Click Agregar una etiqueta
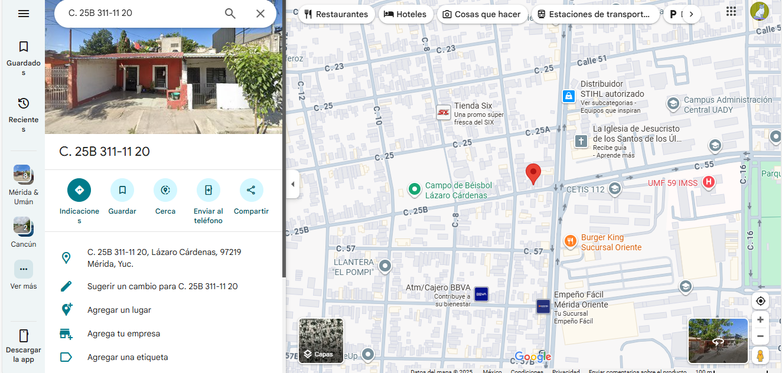Image resolution: width=782 pixels, height=373 pixels. click(128, 357)
